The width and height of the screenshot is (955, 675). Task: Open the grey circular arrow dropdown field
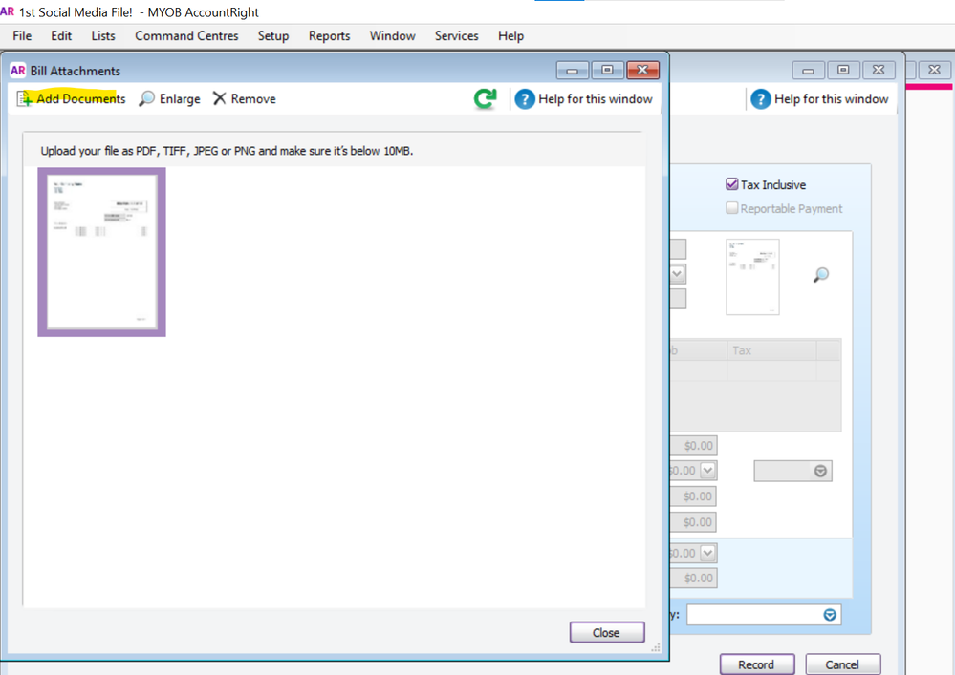(x=820, y=471)
